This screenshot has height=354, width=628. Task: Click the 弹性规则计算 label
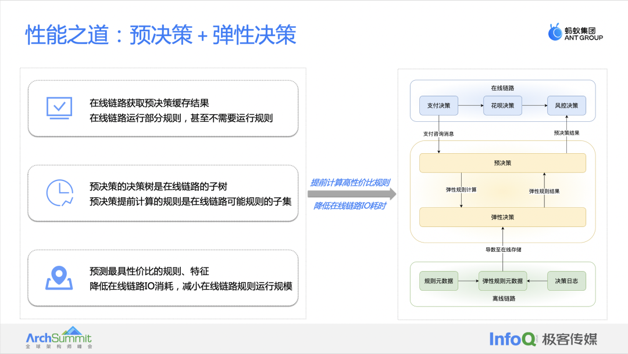(x=461, y=190)
